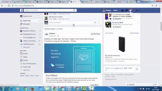Click Create Advert link in sidebar
Screen dimensions: 162x91
tap(22, 76)
